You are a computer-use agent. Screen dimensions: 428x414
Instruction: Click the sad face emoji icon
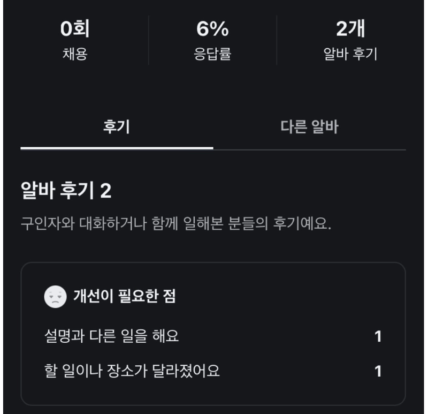pyautogui.click(x=56, y=297)
